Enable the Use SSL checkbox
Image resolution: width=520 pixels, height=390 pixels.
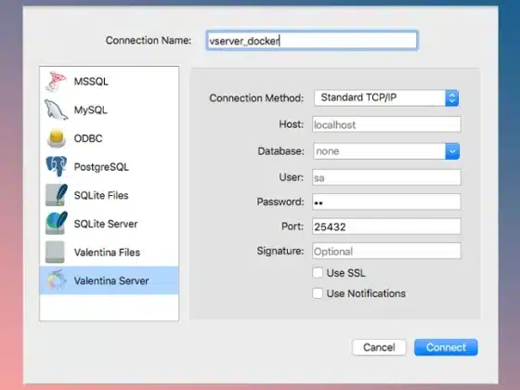[x=318, y=273]
